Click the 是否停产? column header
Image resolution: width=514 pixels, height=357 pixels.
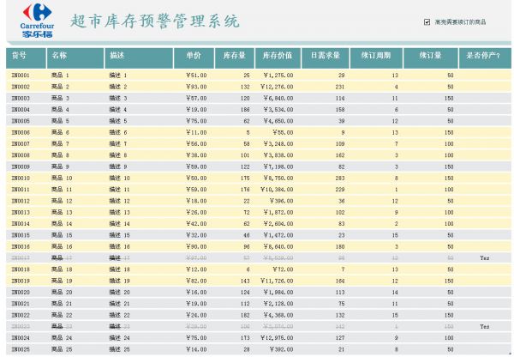point(482,57)
